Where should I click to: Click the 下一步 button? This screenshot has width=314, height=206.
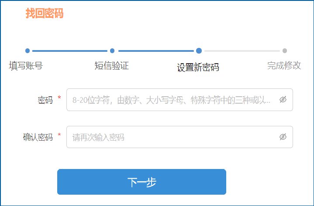coord(141,182)
